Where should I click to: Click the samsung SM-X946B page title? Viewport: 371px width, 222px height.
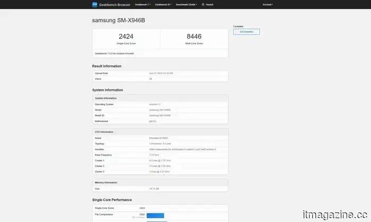coord(119,20)
